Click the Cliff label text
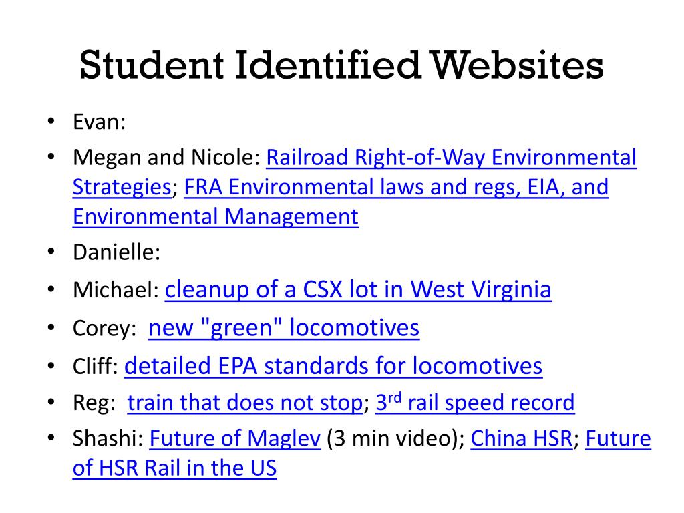684x513 pixels. click(x=96, y=366)
